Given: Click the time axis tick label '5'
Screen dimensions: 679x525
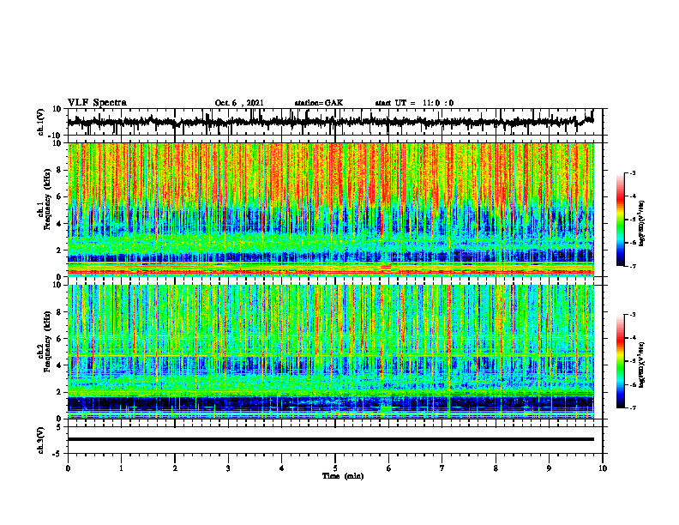Looking at the screenshot, I should point(335,468).
